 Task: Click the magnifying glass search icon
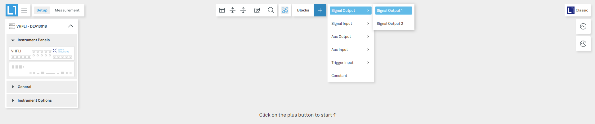pyautogui.click(x=271, y=10)
